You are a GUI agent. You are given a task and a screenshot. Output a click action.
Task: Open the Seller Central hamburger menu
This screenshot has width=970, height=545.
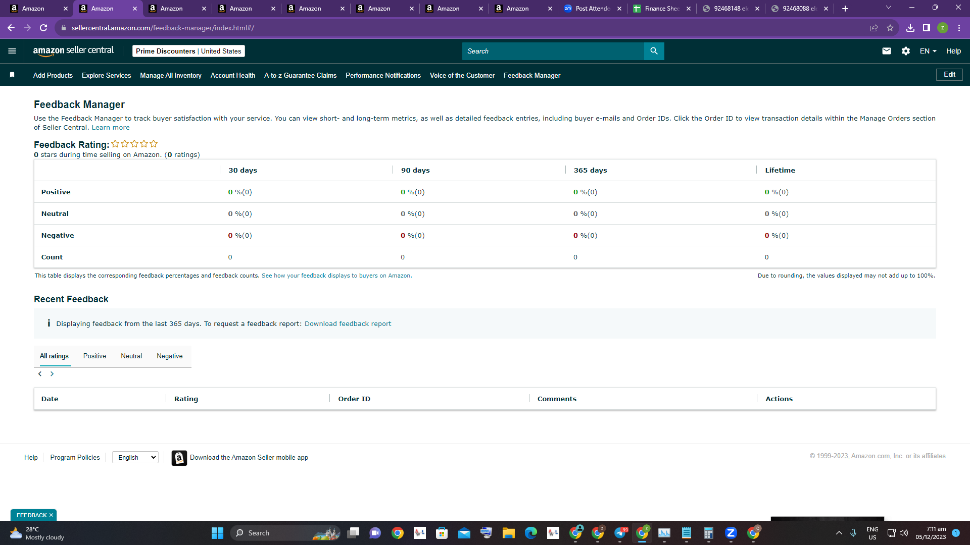(12, 51)
